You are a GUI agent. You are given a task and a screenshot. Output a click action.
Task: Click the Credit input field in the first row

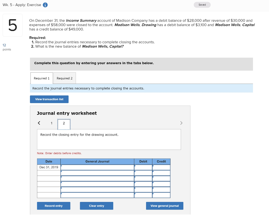(161, 167)
